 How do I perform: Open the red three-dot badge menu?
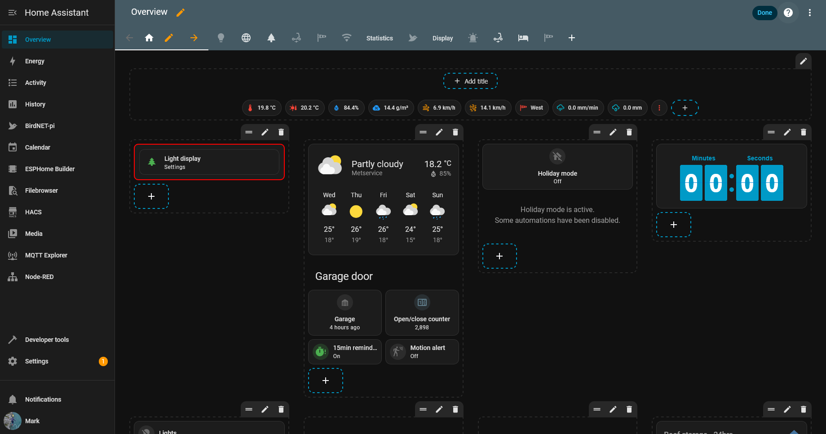pos(659,108)
